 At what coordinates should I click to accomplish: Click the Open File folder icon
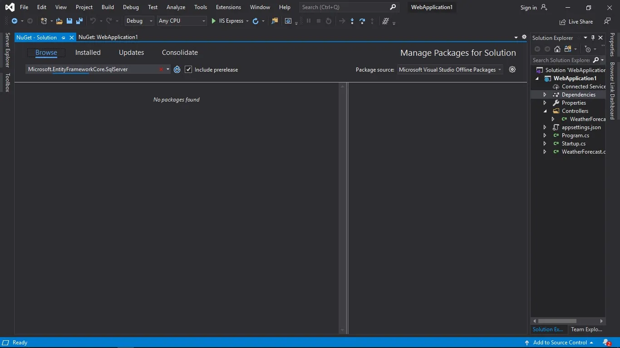tap(59, 21)
